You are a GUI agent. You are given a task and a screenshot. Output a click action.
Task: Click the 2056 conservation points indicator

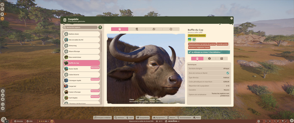[x=31, y=121]
